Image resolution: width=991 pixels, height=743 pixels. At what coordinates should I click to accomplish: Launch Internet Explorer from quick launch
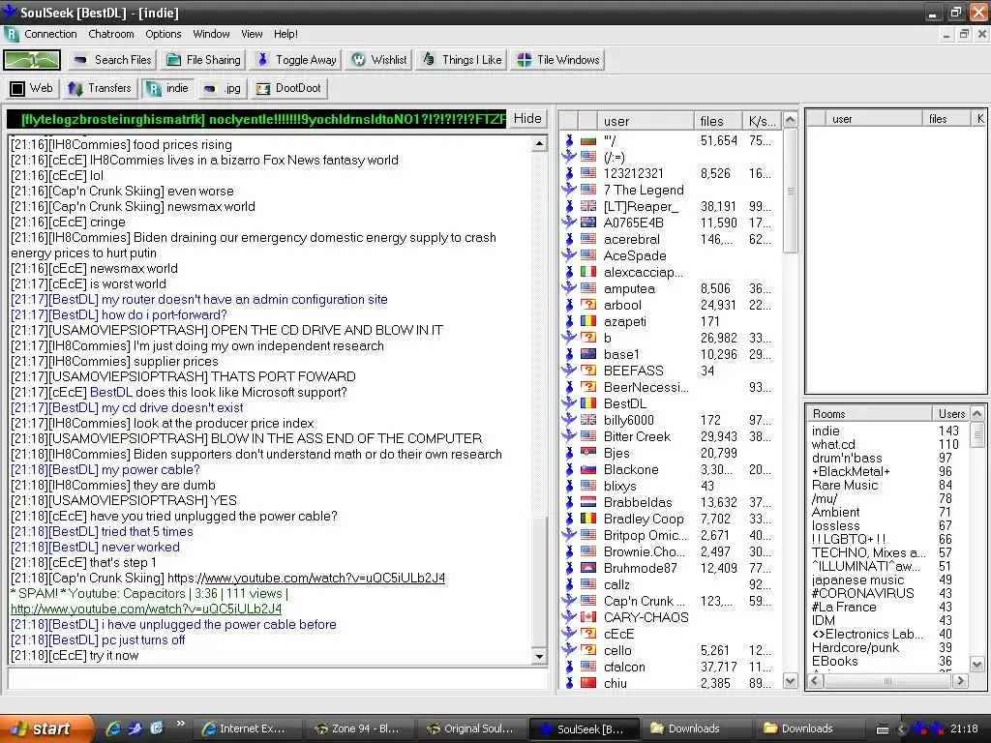pos(113,729)
